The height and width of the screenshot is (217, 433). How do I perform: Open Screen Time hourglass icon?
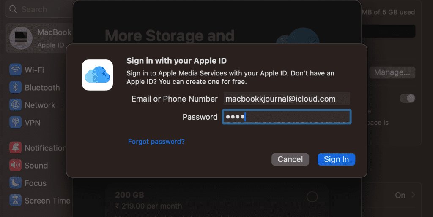(x=16, y=201)
